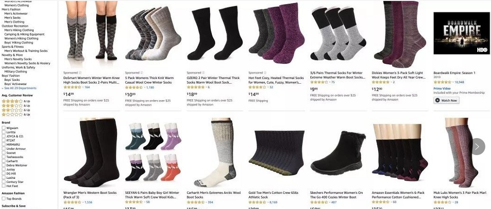
Task: Click the Watch Now play icon
Action: (x=437, y=101)
